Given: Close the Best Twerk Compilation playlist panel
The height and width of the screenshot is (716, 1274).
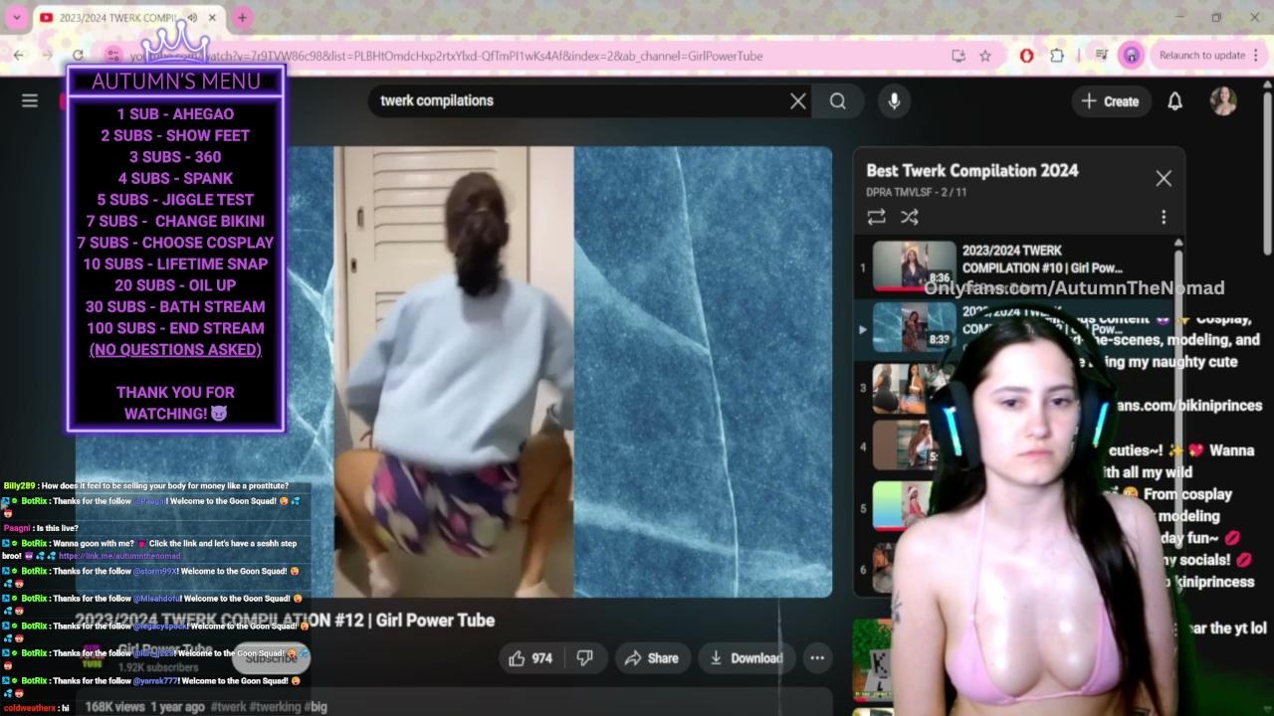Looking at the screenshot, I should click(1164, 178).
